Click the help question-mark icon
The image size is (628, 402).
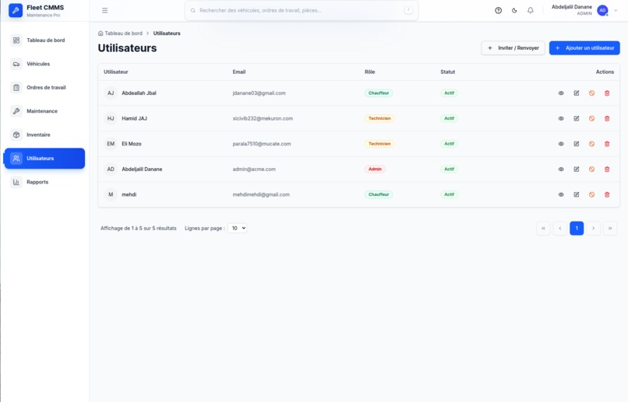498,10
